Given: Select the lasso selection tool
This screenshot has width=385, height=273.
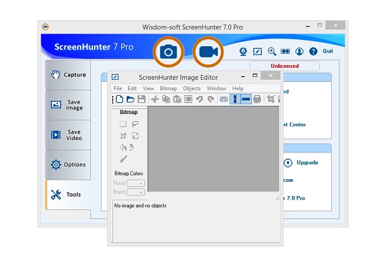Looking at the screenshot, I should [x=135, y=124].
